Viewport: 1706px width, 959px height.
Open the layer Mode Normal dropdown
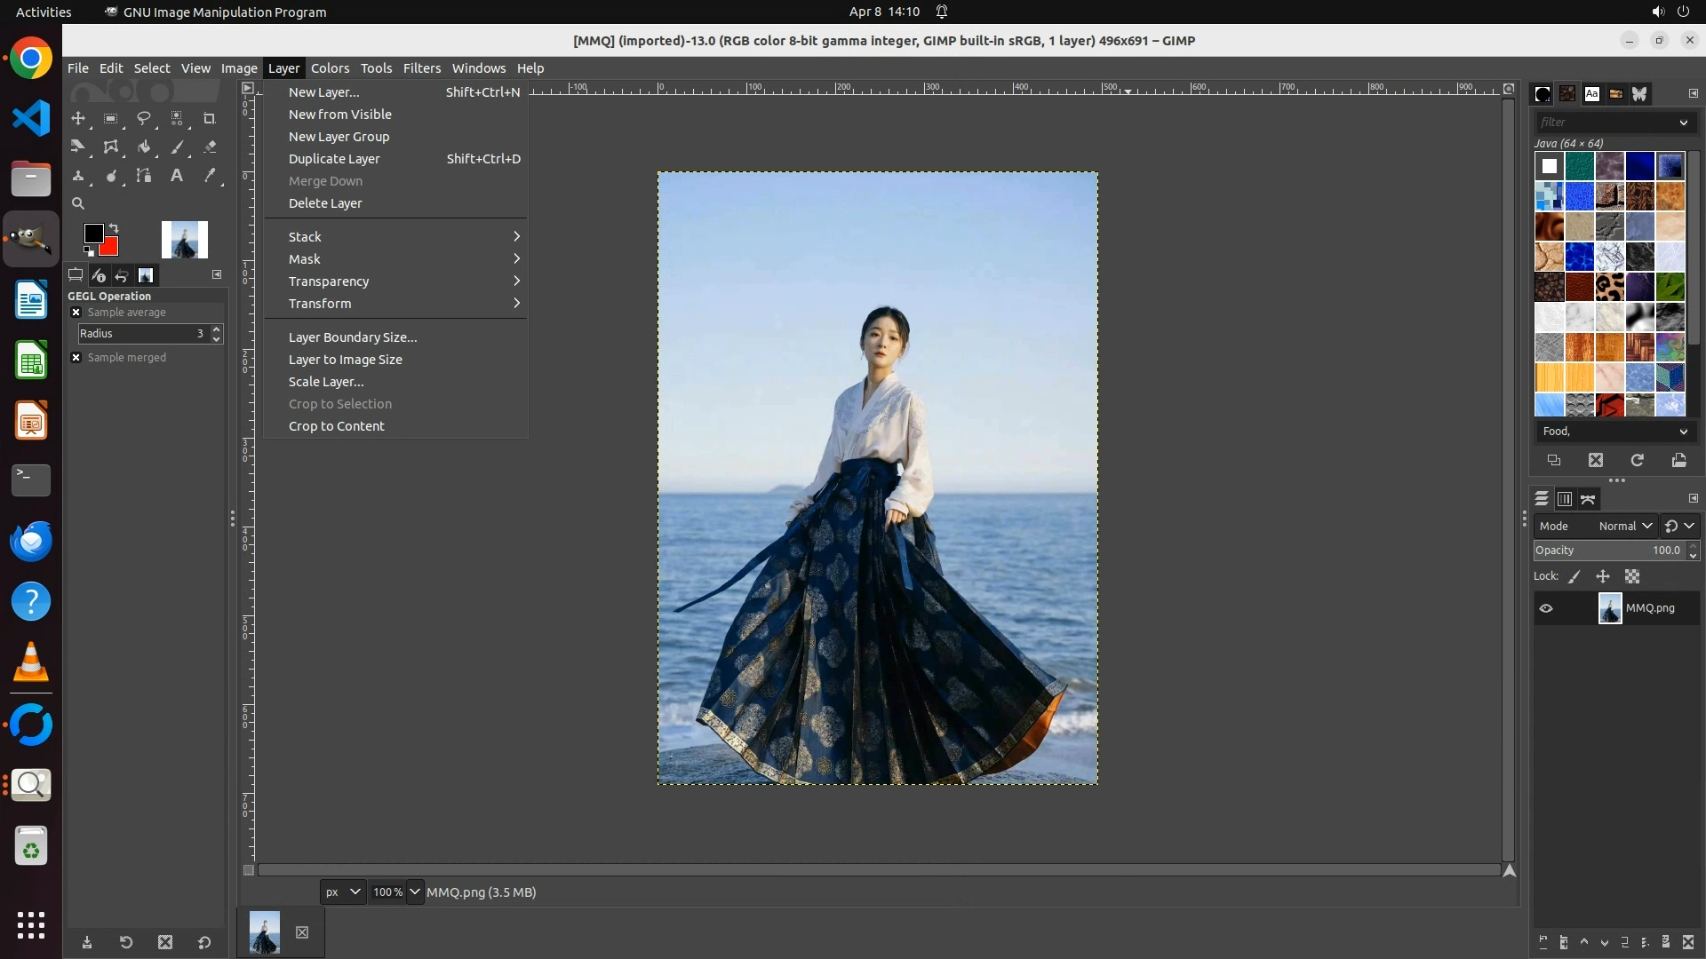[1624, 526]
